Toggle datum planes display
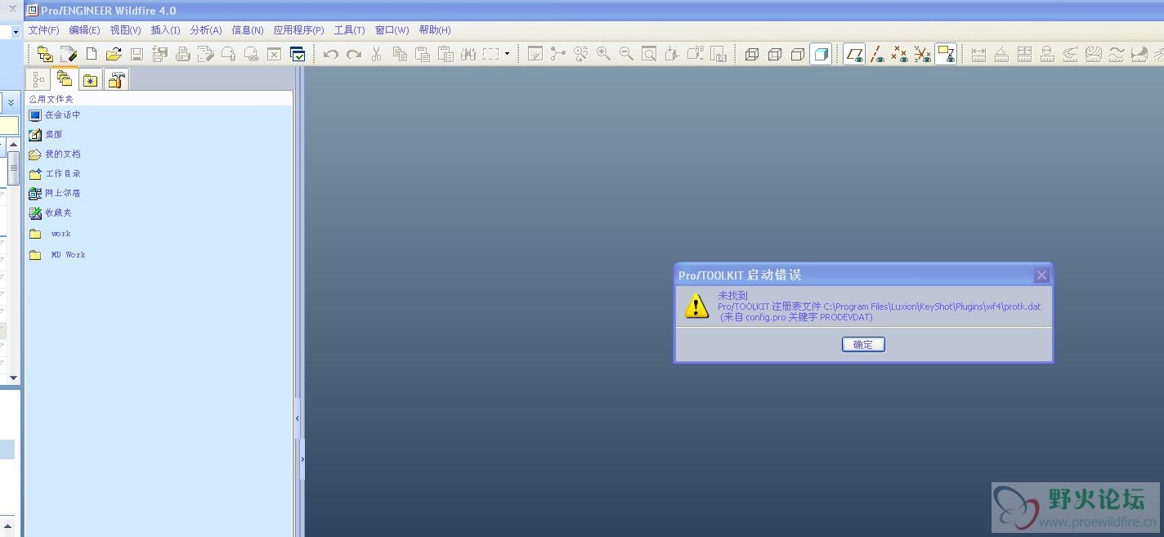The image size is (1164, 537). point(854,55)
